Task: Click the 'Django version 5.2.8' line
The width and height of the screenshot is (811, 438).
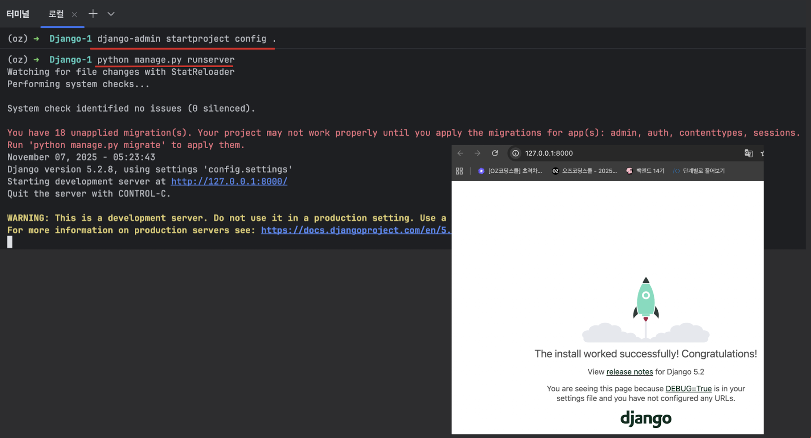Action: [150, 169]
